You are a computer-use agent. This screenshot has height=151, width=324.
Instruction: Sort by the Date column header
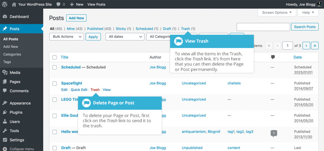[x=298, y=57]
